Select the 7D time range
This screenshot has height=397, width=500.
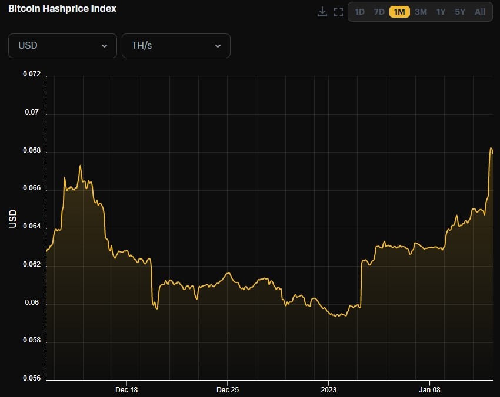point(379,12)
